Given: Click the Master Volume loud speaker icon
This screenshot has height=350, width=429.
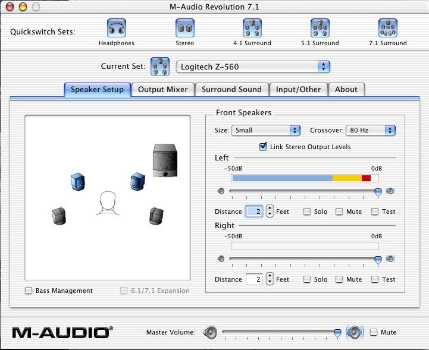Looking at the screenshot, I should tap(355, 332).
